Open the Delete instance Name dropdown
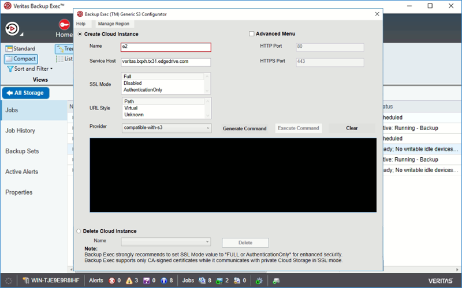The width and height of the screenshot is (462, 288). (166, 242)
